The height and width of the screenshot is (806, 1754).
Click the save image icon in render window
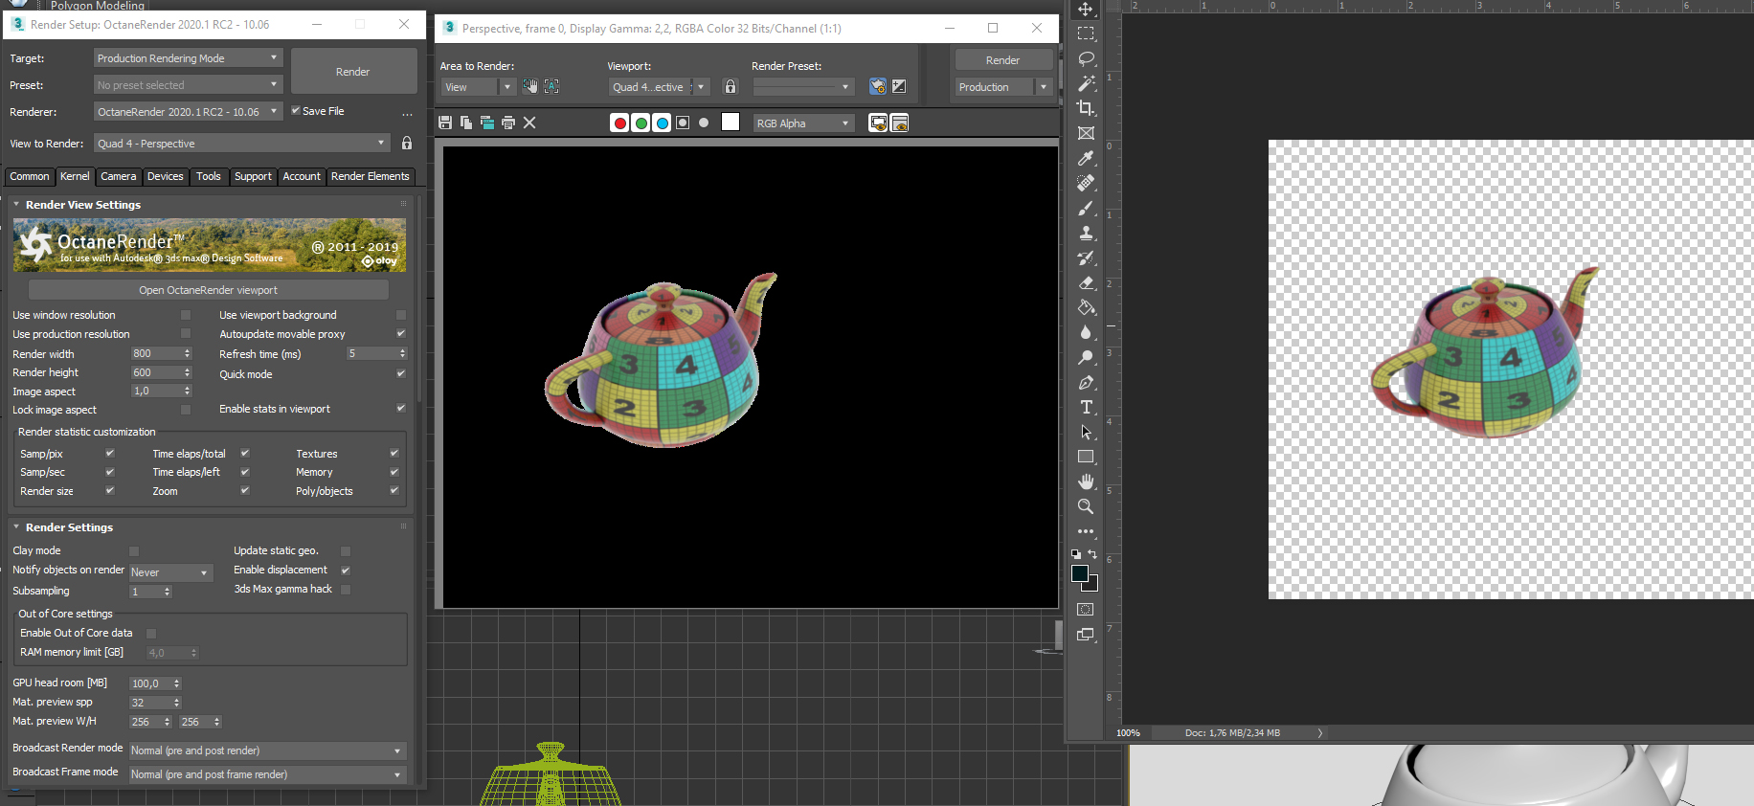(445, 123)
